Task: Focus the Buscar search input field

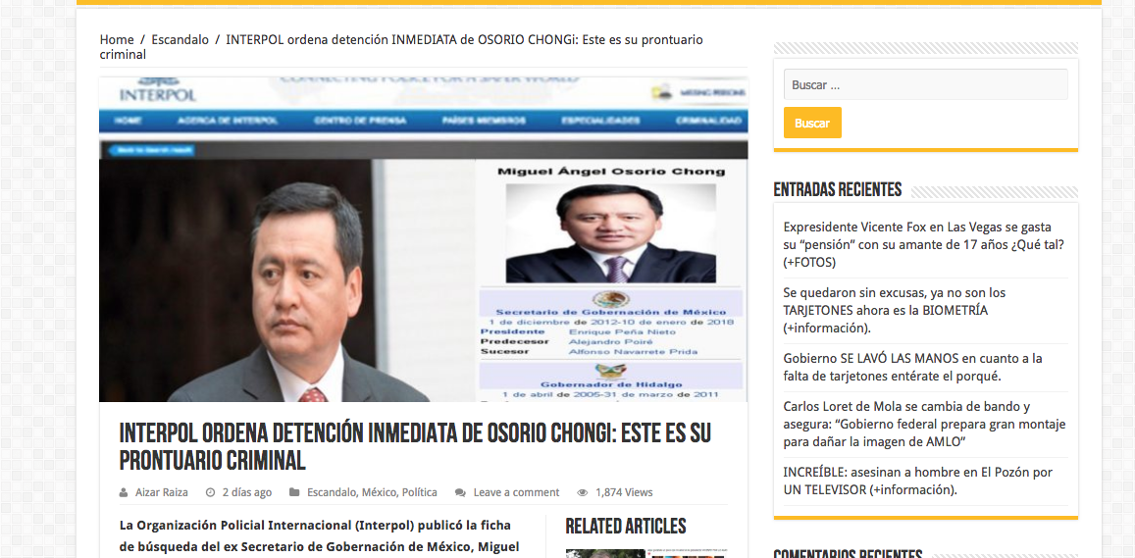Action: pyautogui.click(x=925, y=84)
